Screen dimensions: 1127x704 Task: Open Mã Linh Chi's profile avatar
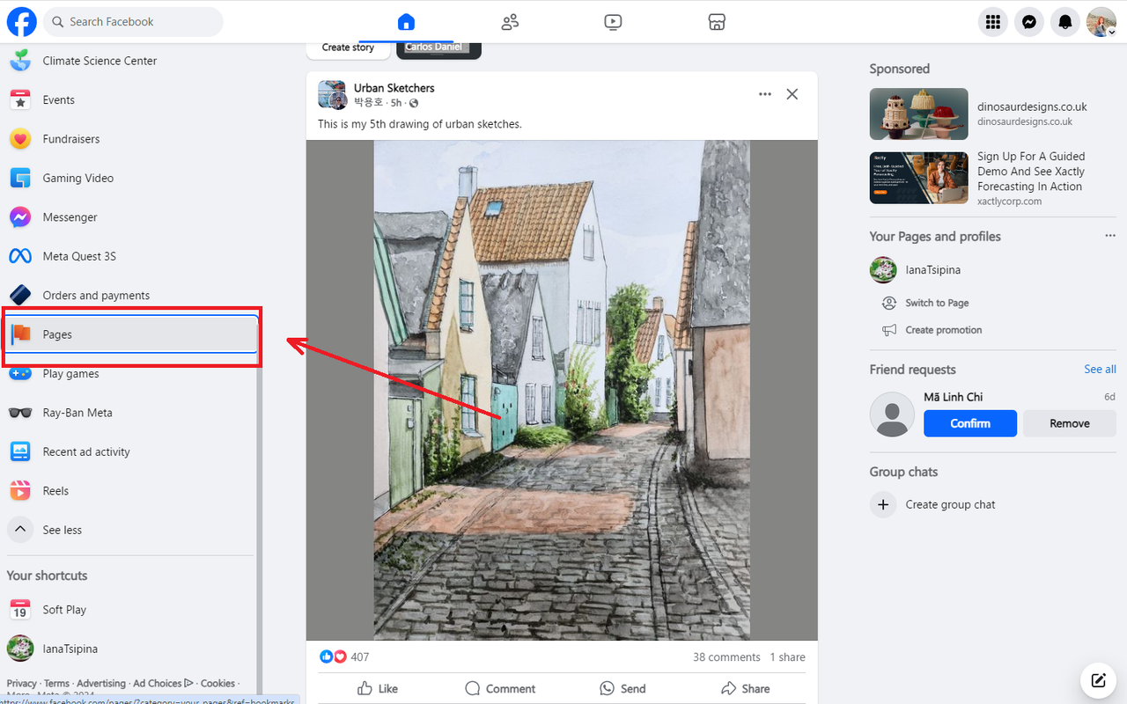tap(892, 414)
